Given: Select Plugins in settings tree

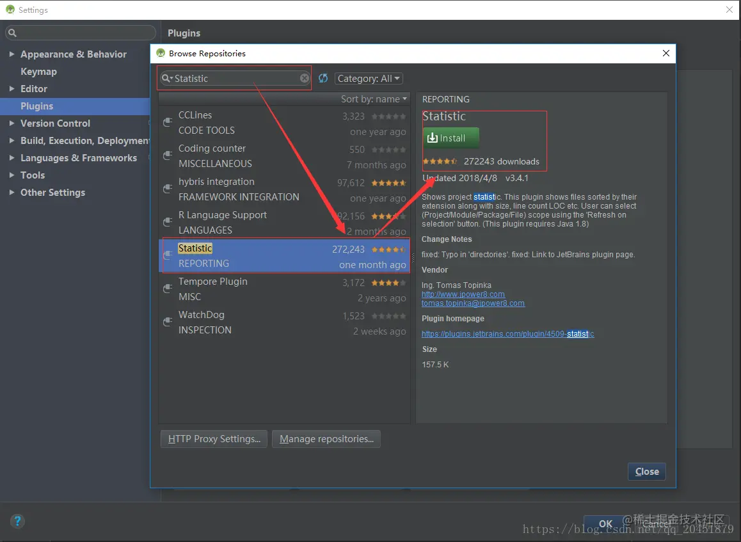Looking at the screenshot, I should click(x=37, y=106).
